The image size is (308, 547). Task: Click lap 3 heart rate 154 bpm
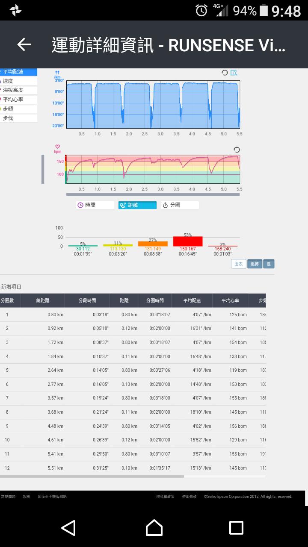(238, 342)
